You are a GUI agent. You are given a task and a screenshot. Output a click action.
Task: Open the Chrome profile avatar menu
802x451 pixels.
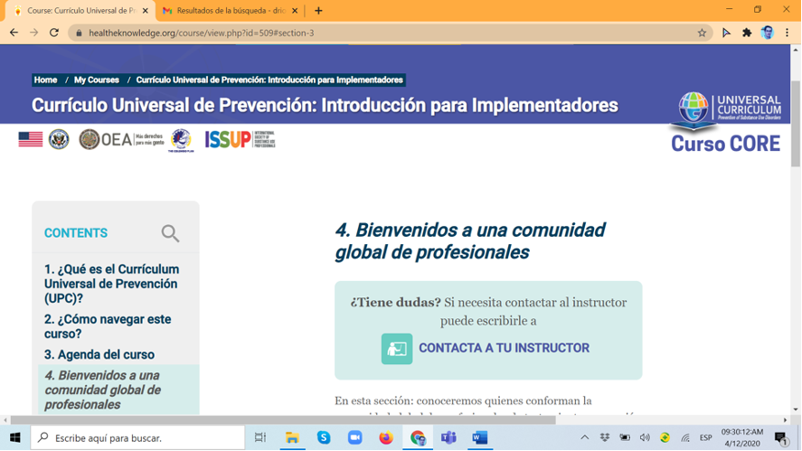(x=768, y=33)
